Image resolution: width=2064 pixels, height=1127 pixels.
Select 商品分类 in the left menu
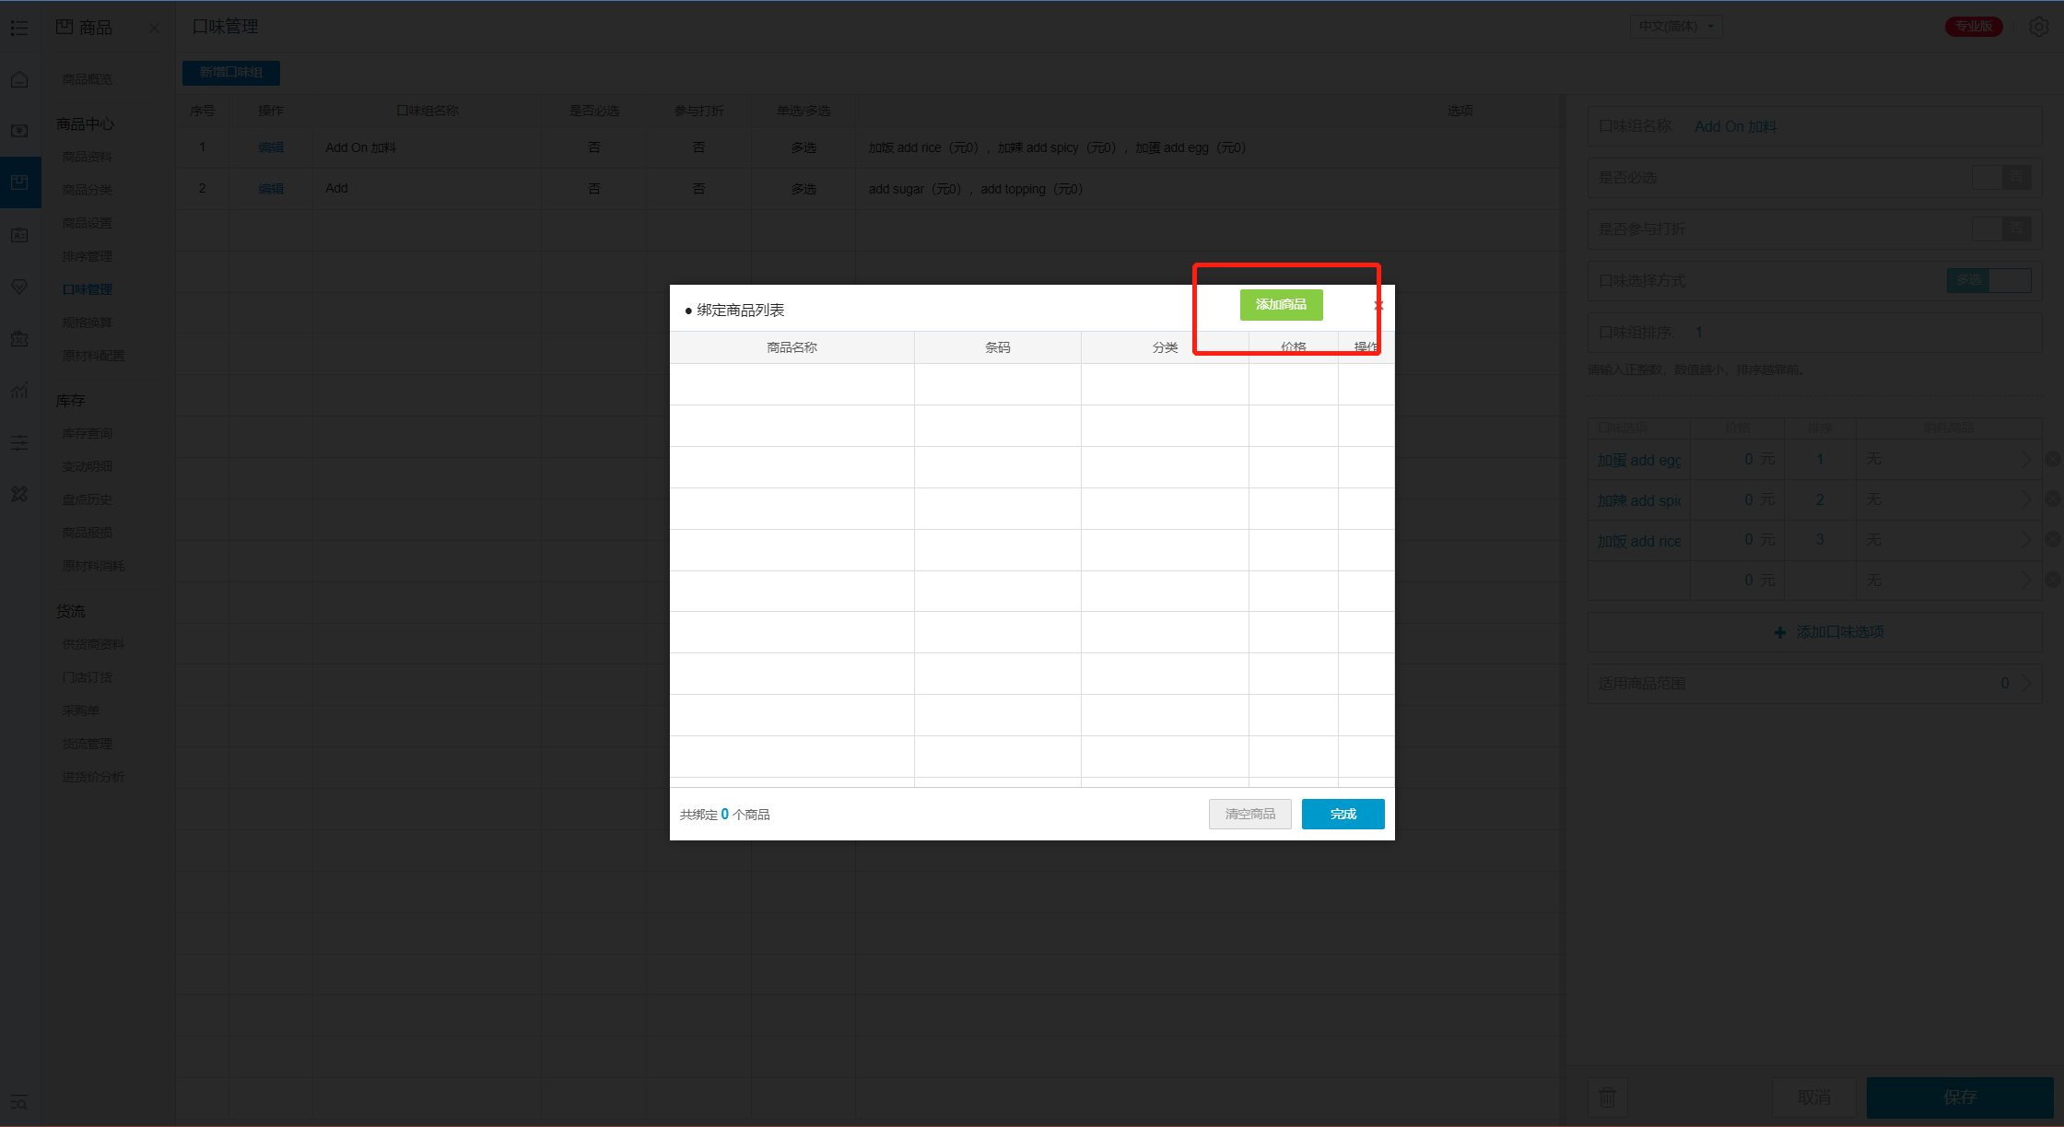(x=88, y=190)
